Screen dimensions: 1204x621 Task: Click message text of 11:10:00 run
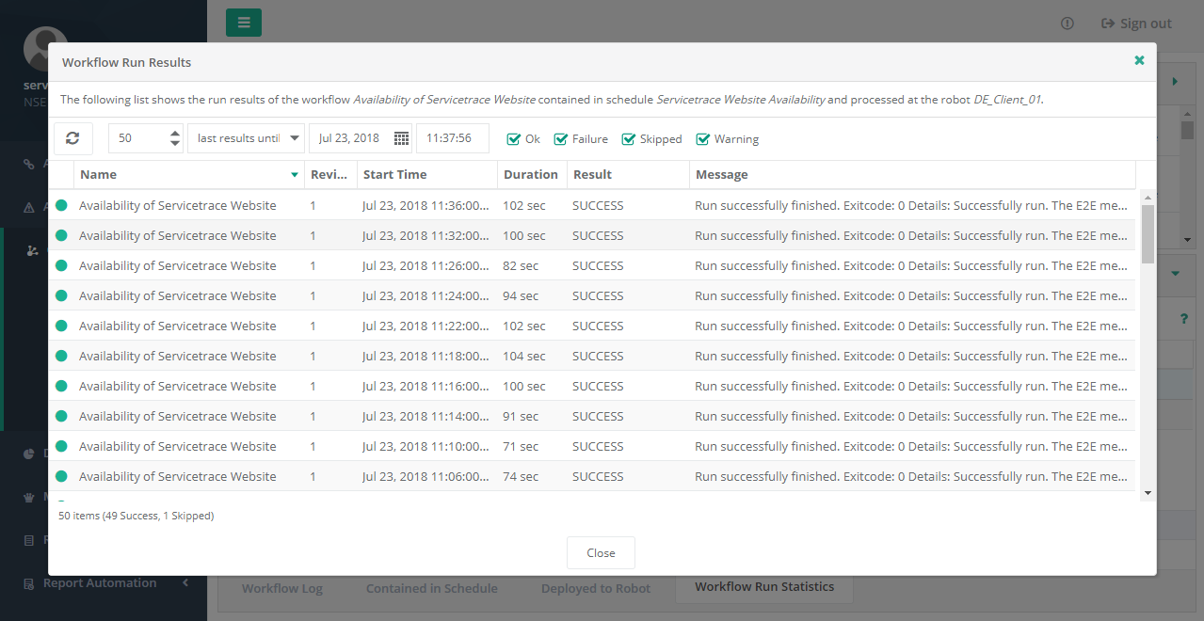[x=910, y=446]
